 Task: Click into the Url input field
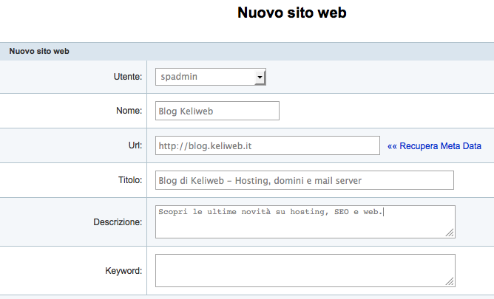coord(267,145)
